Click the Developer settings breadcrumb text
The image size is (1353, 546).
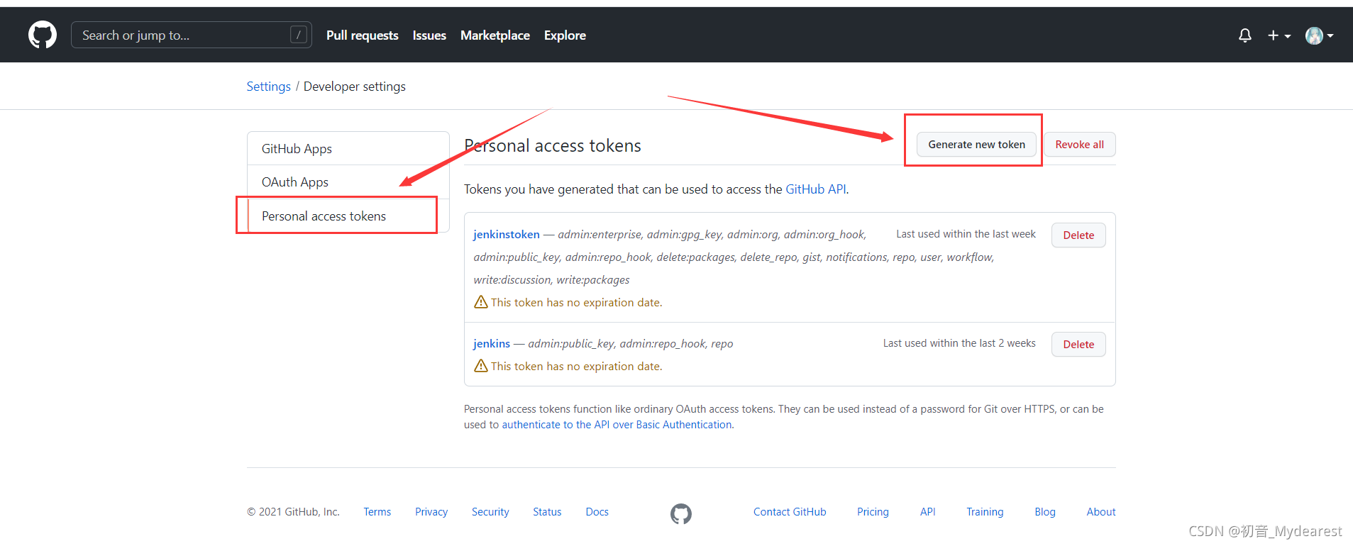355,87
